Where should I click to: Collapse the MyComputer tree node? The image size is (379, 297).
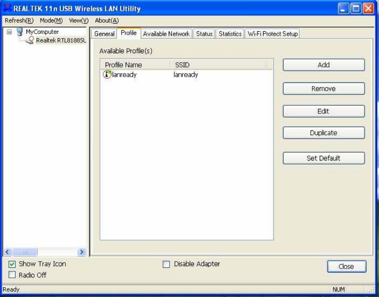pos(9,32)
